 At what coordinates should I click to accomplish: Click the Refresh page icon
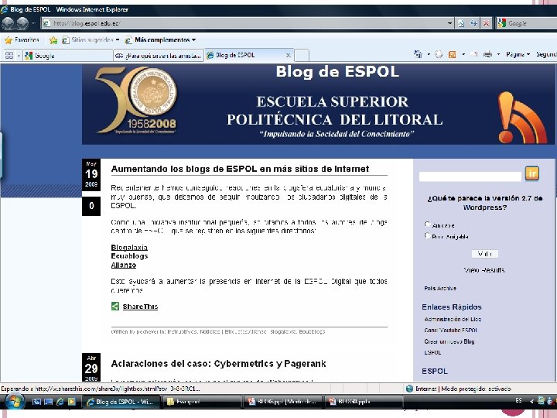click(473, 23)
